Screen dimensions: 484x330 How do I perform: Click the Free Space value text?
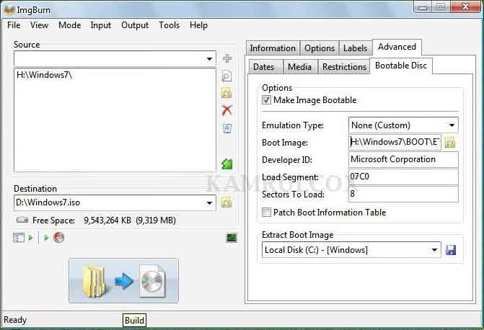pos(130,220)
